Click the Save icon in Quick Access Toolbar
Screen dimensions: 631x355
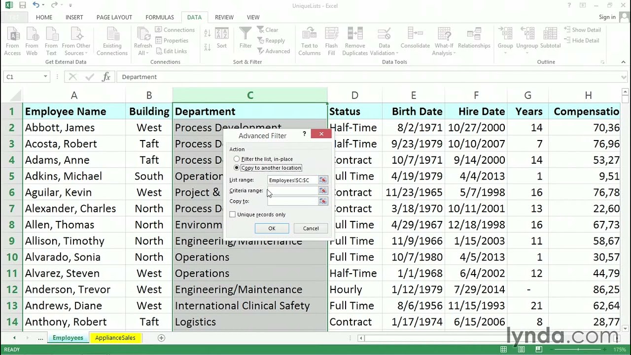point(23,5)
